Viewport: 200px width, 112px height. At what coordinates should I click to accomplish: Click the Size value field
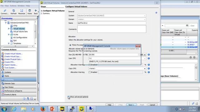pyautogui.click(x=113, y=55)
